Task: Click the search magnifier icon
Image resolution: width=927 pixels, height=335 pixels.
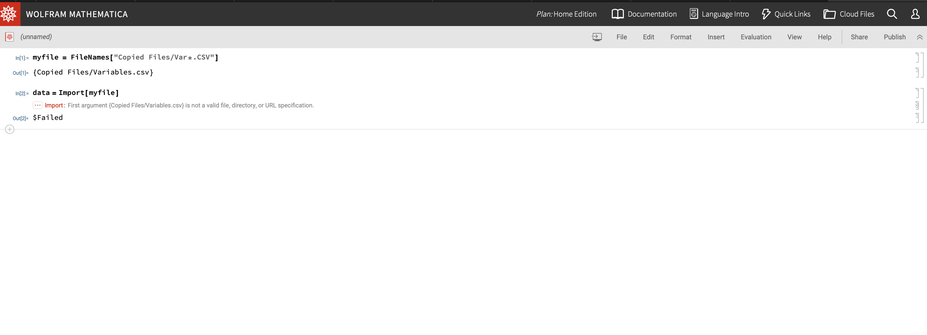Action: [x=892, y=14]
